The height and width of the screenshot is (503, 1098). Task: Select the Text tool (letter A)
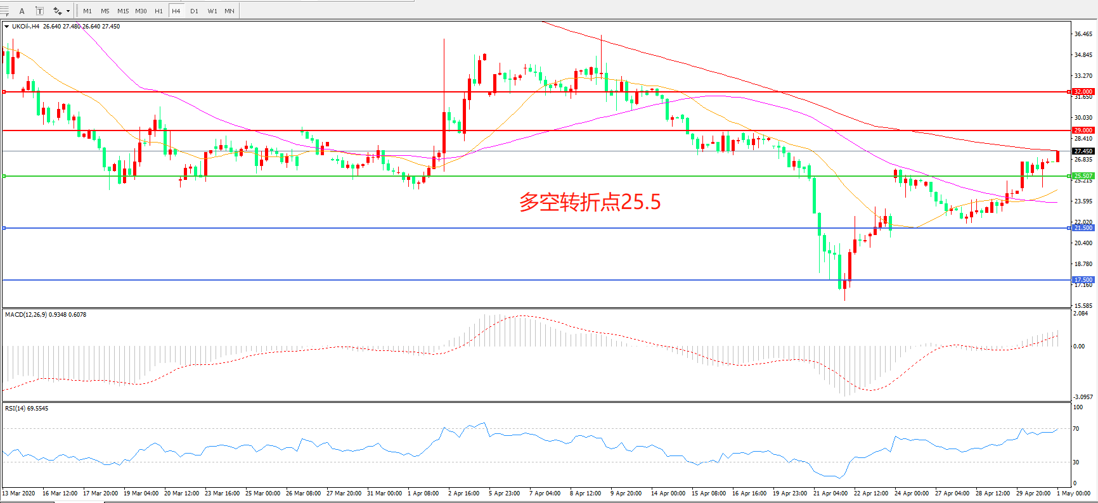[22, 11]
